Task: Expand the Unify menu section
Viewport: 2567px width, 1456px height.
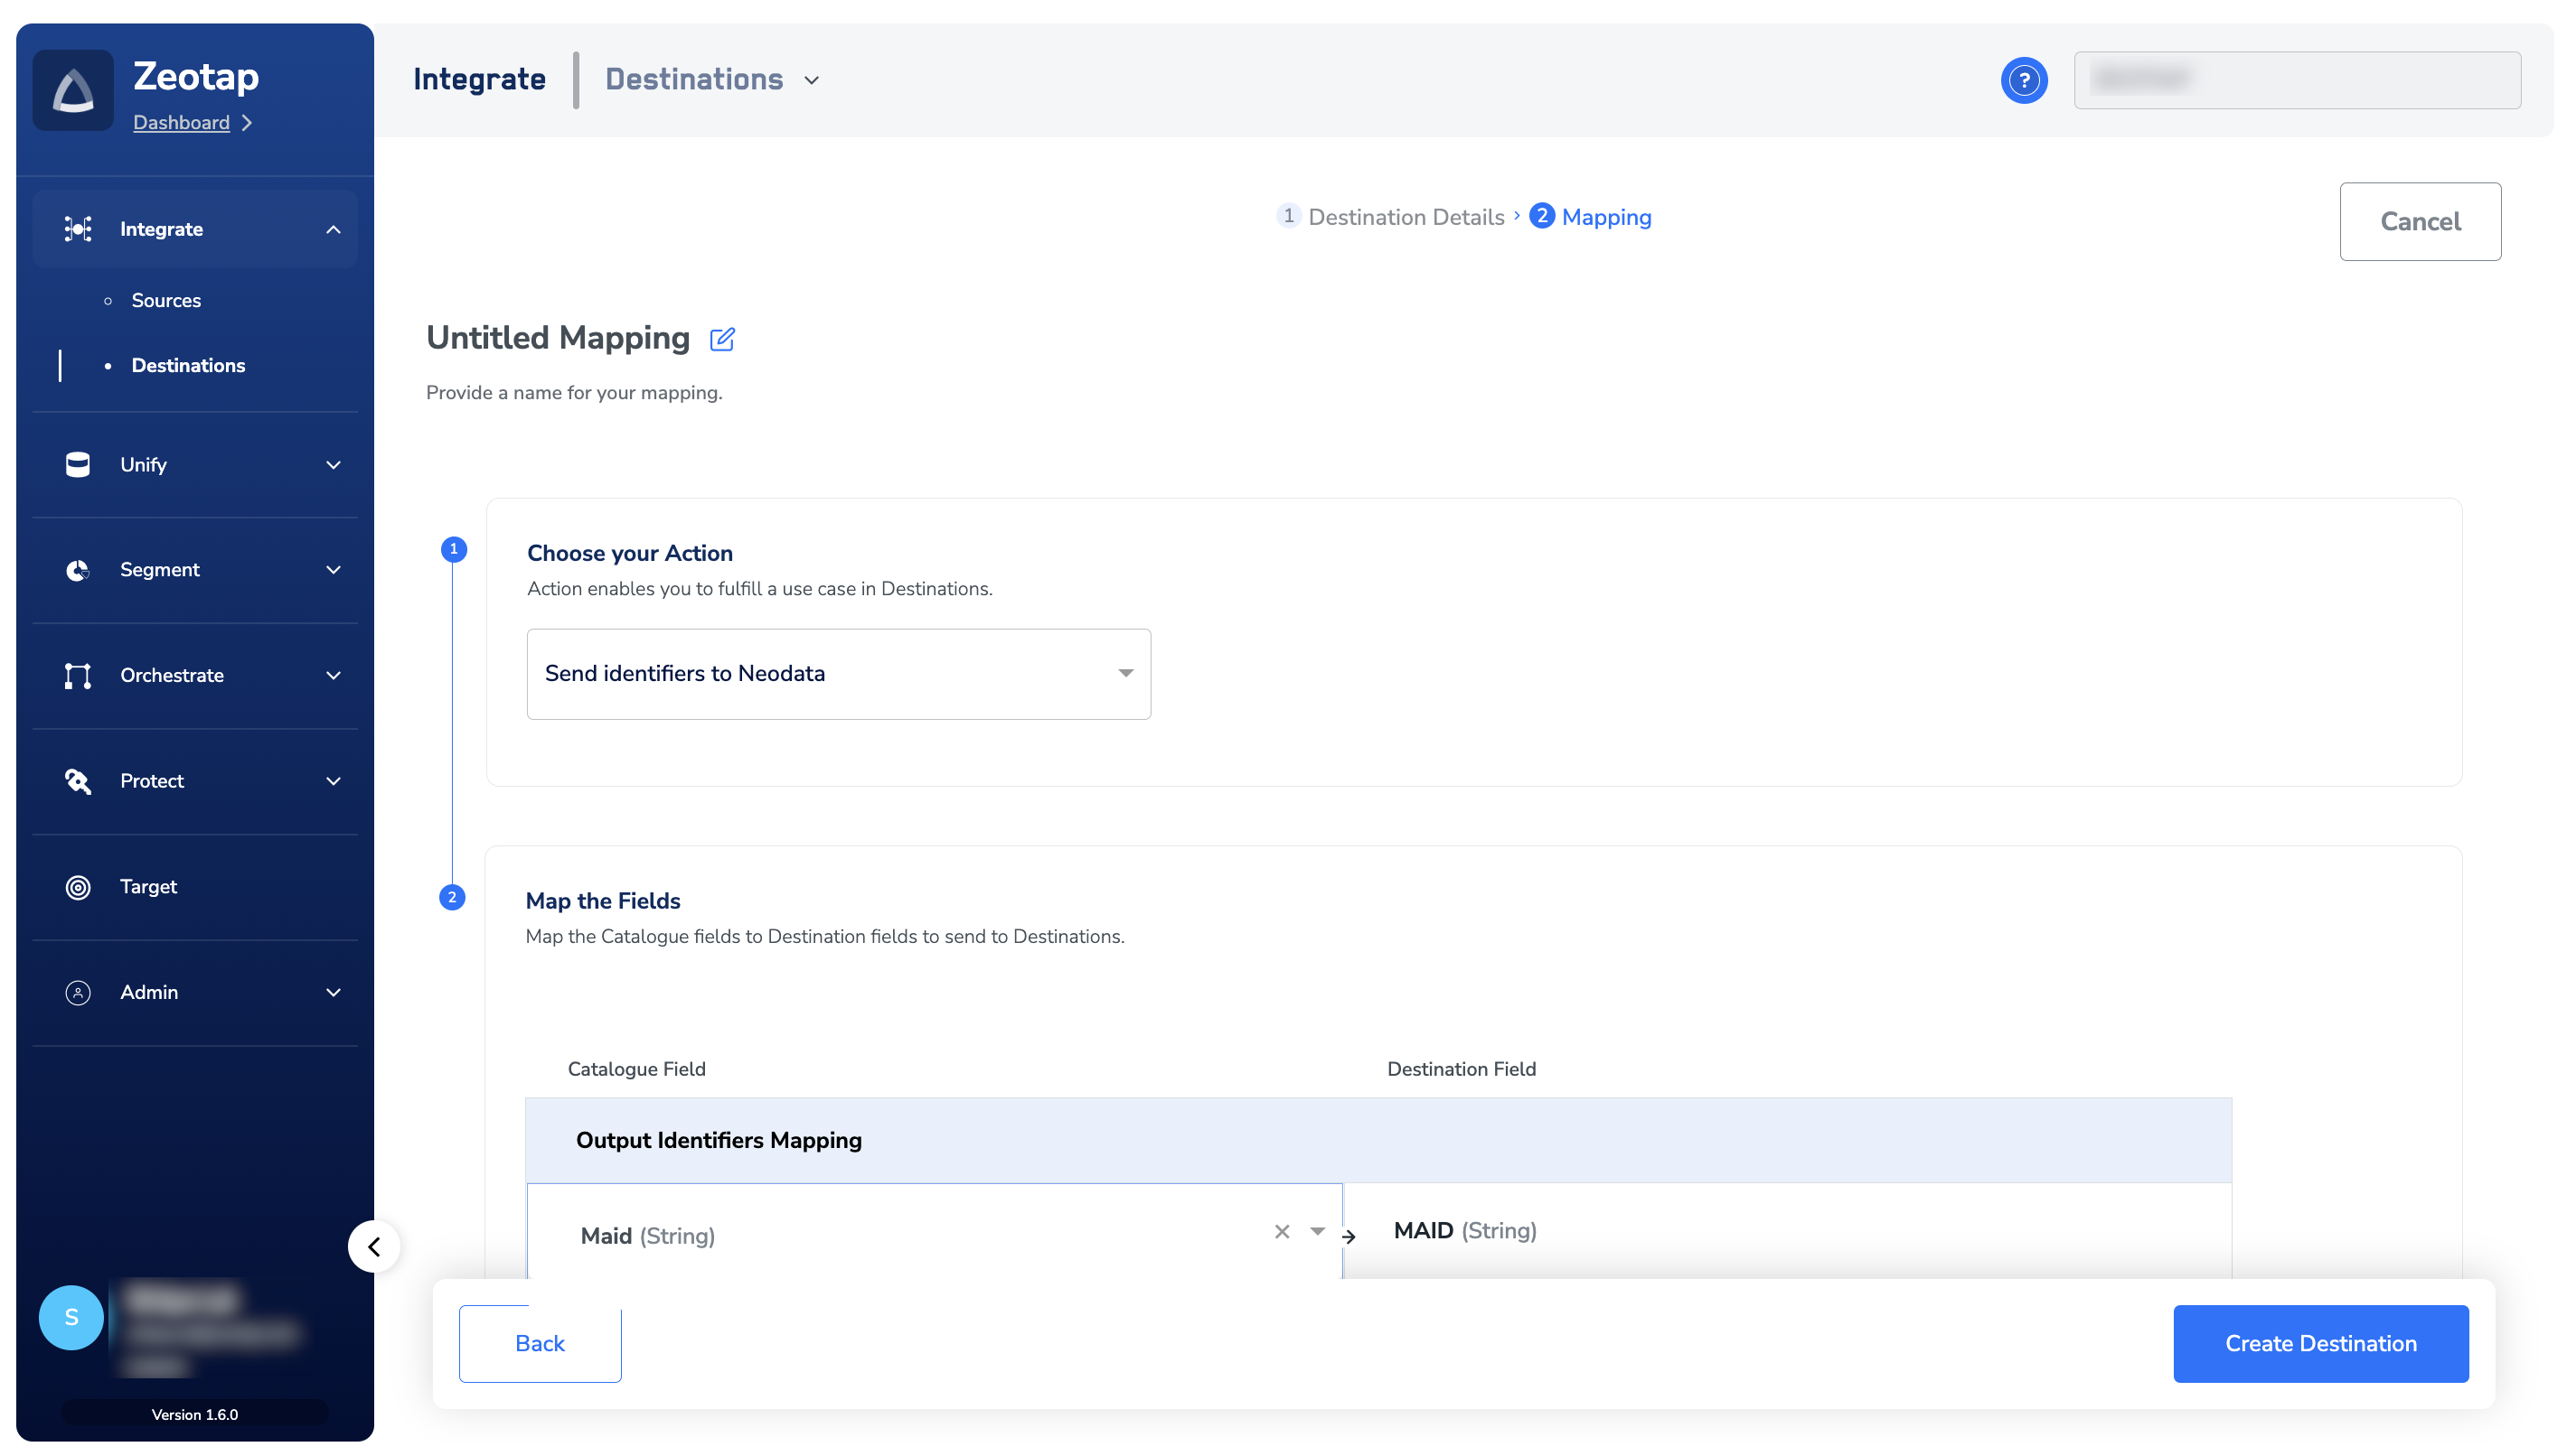Action: point(332,465)
